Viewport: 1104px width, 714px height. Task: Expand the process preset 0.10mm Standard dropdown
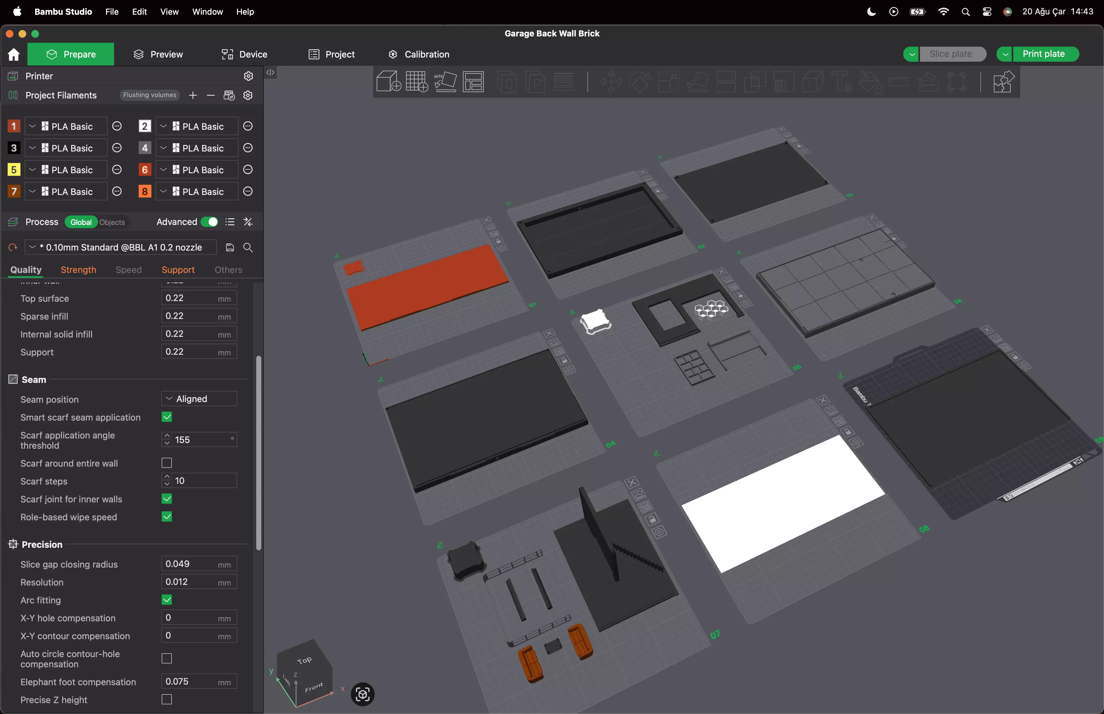coord(120,248)
